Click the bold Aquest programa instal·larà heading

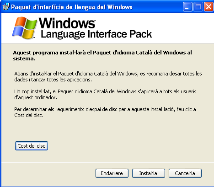click(102, 55)
